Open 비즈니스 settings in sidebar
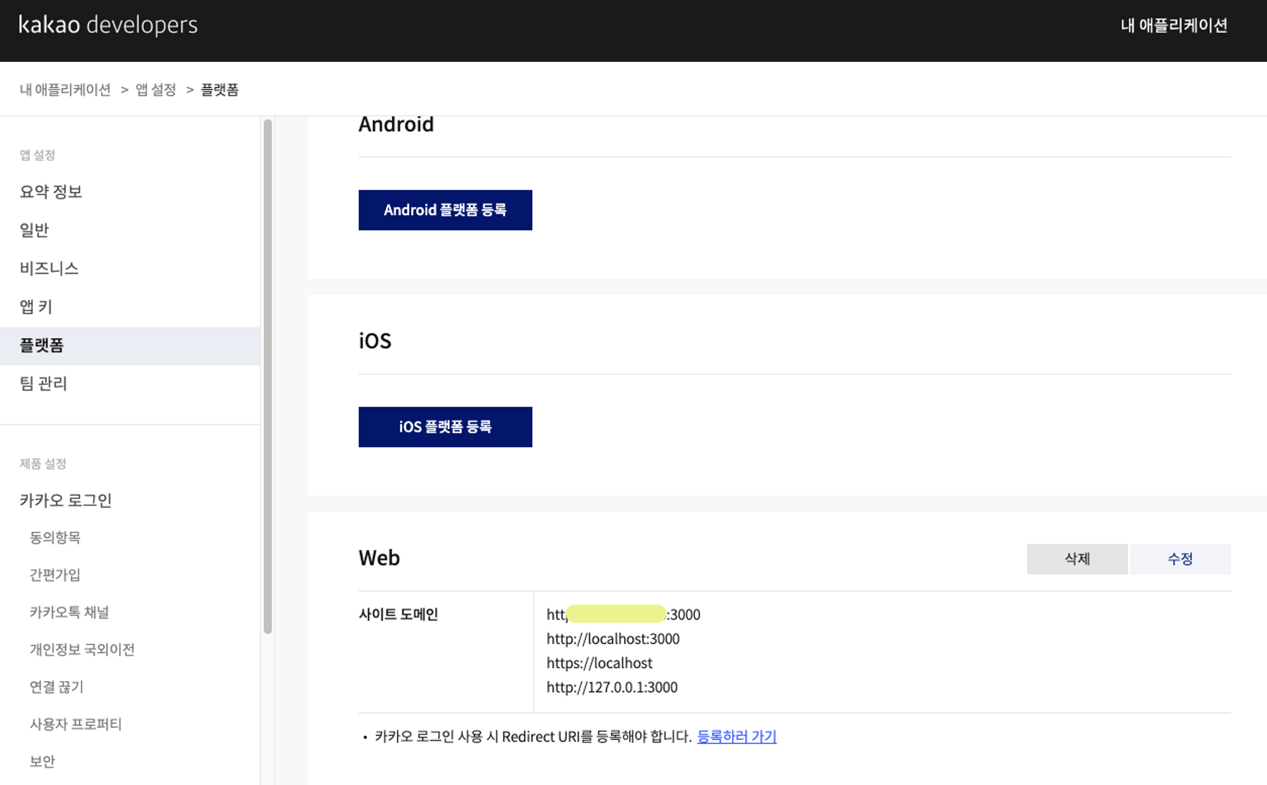This screenshot has height=785, width=1267. tap(49, 268)
